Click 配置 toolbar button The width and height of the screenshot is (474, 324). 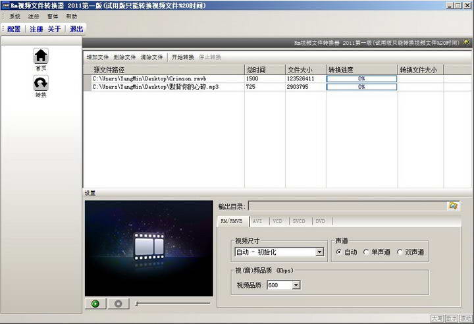click(x=14, y=29)
